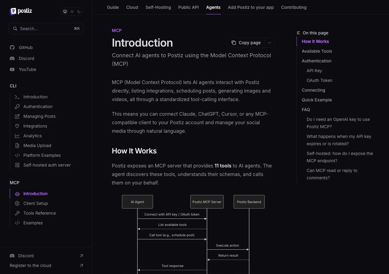This screenshot has height=274, width=389.
Task: Click the Authentication key icon
Action: pyautogui.click(x=17, y=107)
